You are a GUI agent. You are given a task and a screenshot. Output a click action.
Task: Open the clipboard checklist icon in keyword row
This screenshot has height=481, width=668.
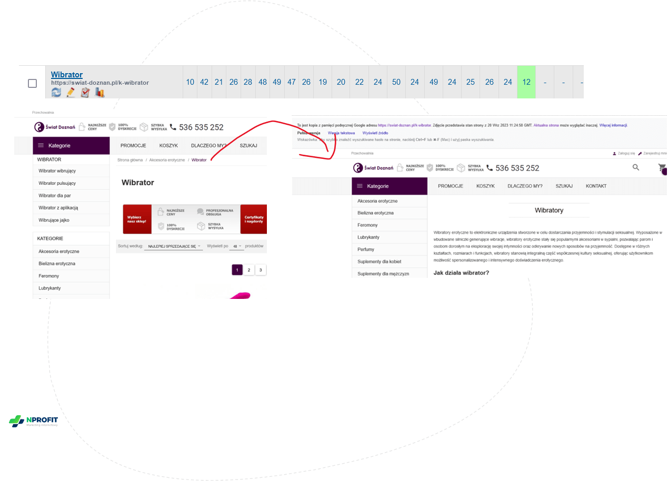click(85, 93)
